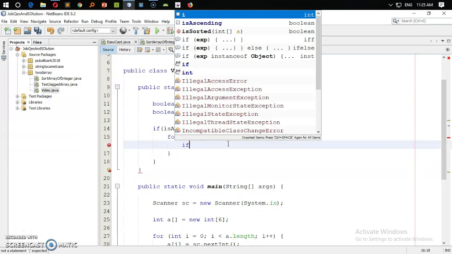The width and height of the screenshot is (452, 254).
Task: Click the New Project toolbar icon
Action: point(17,31)
